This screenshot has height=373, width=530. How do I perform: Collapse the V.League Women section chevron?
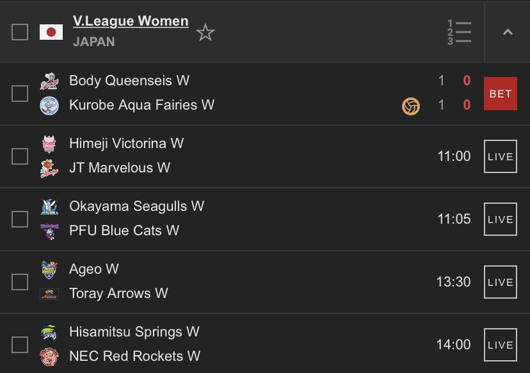point(508,32)
